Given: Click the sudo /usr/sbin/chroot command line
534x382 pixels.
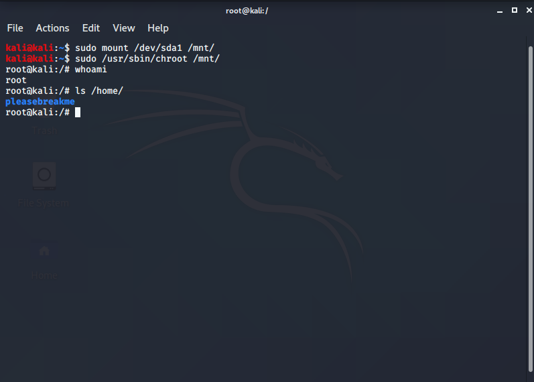Looking at the screenshot, I should click(147, 59).
